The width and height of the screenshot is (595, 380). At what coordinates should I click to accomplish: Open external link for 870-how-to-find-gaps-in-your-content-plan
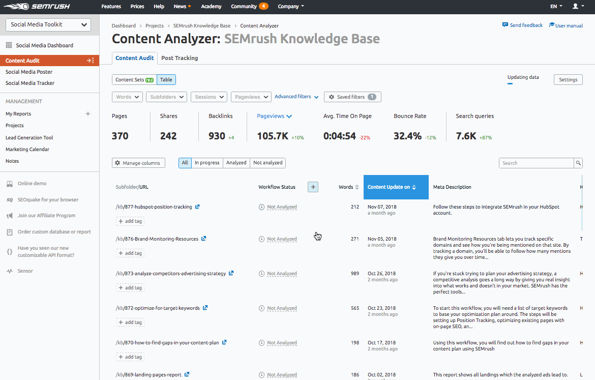pos(224,342)
